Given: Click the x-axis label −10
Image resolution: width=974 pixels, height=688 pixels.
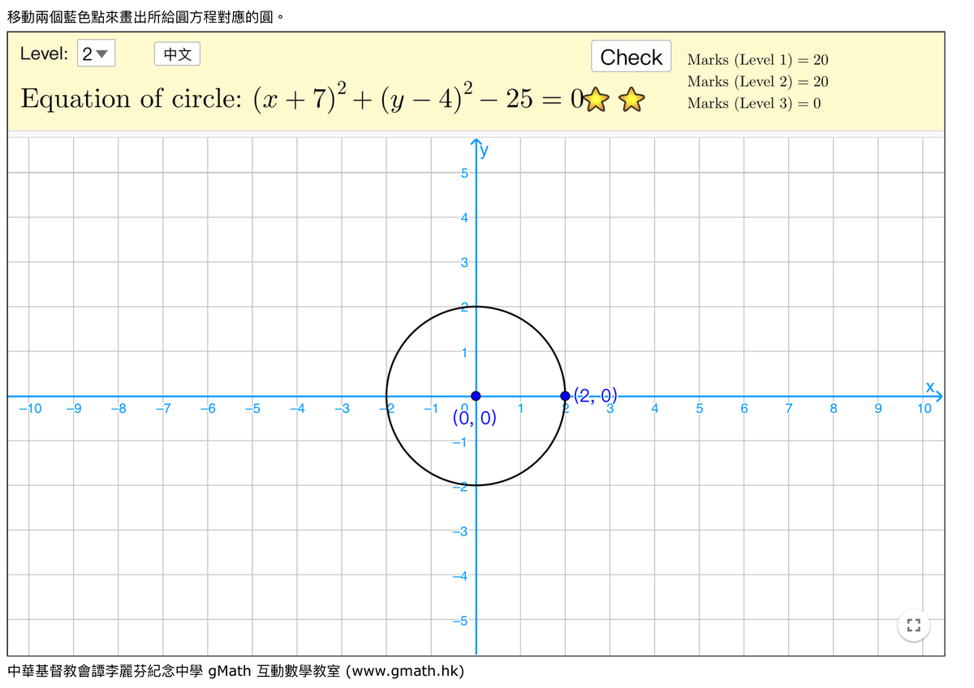Looking at the screenshot, I should [x=29, y=408].
